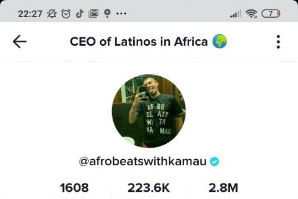The height and width of the screenshot is (199, 298).
Task: Tap the Gmail notification icon
Action: (93, 14)
